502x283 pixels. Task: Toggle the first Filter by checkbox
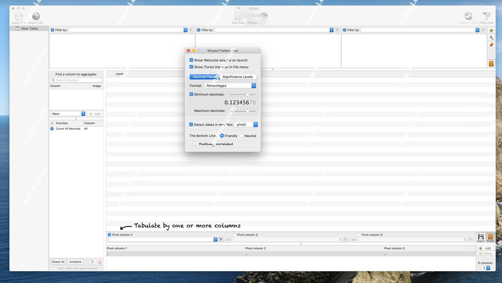pos(52,30)
